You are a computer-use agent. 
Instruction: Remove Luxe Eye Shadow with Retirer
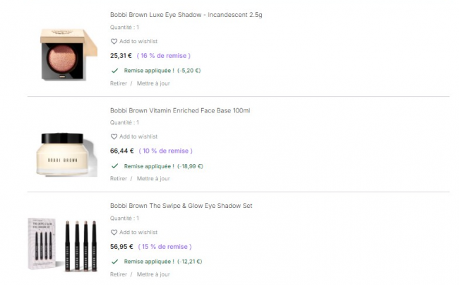tap(119, 83)
